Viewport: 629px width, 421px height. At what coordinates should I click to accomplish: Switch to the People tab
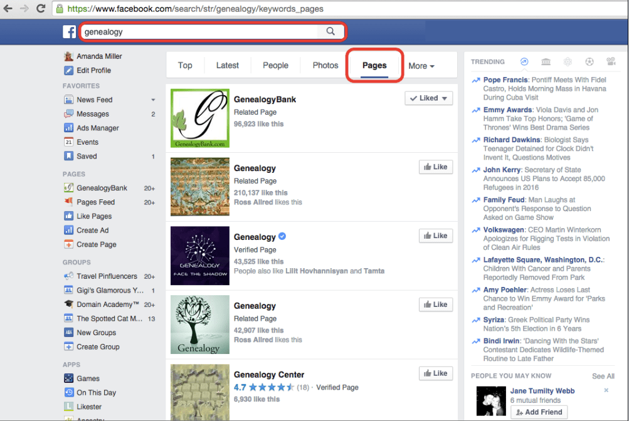[275, 65]
